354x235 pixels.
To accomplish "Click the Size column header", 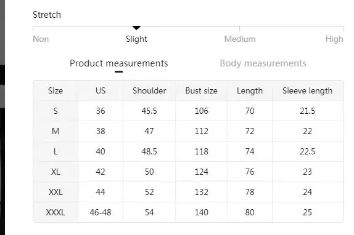I will (56, 90).
